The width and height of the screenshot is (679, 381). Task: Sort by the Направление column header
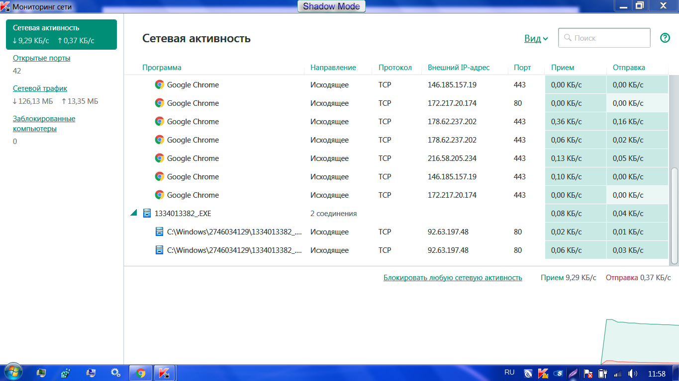pos(333,68)
